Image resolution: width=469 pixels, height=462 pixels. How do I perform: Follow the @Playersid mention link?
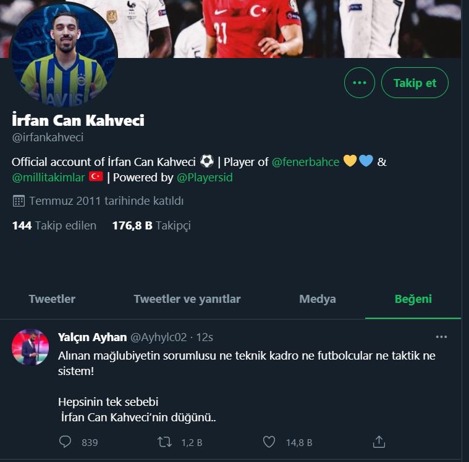click(205, 178)
